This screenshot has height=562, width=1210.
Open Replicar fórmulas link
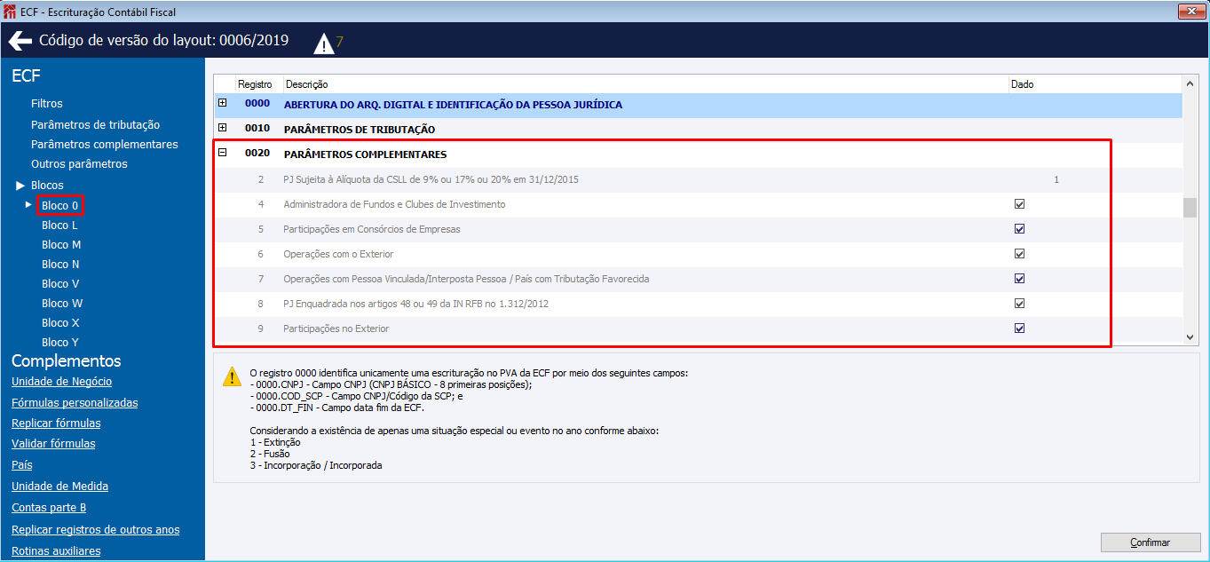[56, 423]
